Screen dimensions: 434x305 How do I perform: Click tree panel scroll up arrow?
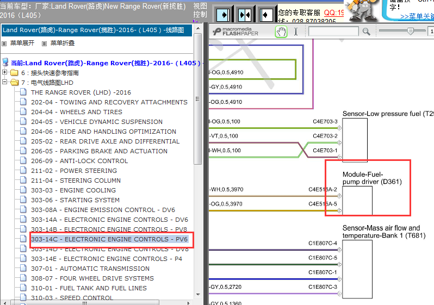(x=198, y=28)
